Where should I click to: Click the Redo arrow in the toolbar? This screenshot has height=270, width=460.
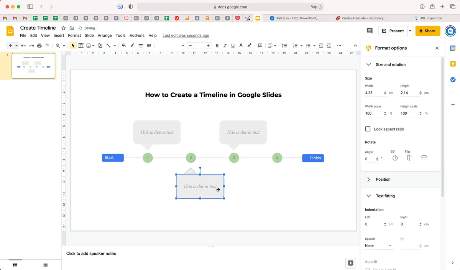tap(31, 46)
